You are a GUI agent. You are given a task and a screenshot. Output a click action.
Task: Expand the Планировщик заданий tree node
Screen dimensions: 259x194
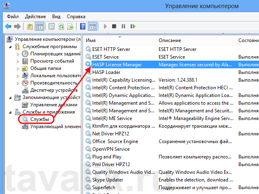click(x=18, y=54)
